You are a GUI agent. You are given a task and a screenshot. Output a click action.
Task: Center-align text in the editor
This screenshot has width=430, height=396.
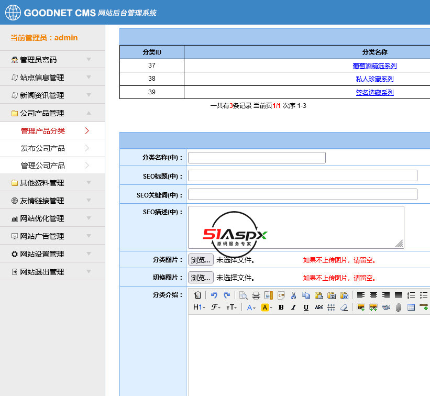click(373, 295)
